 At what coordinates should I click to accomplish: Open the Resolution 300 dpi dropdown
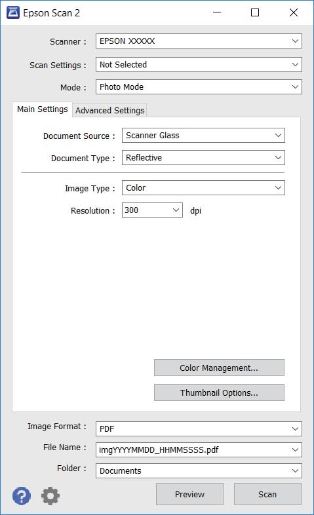152,210
